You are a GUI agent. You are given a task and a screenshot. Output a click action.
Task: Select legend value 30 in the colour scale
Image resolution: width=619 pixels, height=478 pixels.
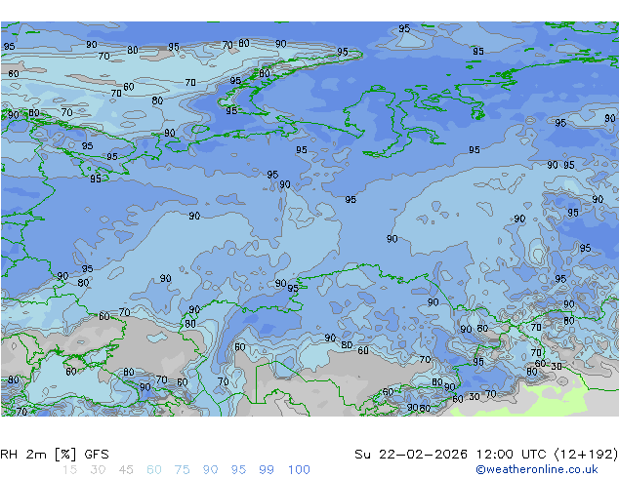[98, 470]
